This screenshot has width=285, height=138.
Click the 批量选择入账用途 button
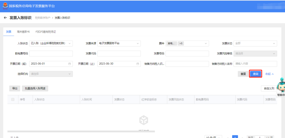(35, 88)
